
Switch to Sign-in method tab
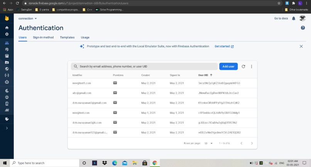[43, 37]
